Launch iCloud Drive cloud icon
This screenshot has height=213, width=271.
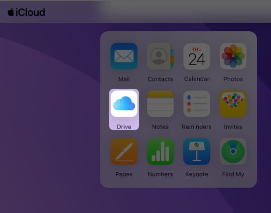(124, 104)
